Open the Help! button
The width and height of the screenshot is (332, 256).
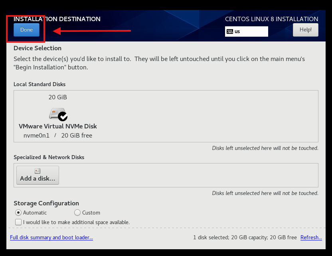306,30
